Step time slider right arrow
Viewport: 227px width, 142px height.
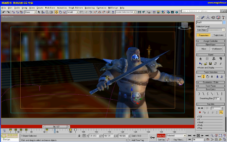69,127
